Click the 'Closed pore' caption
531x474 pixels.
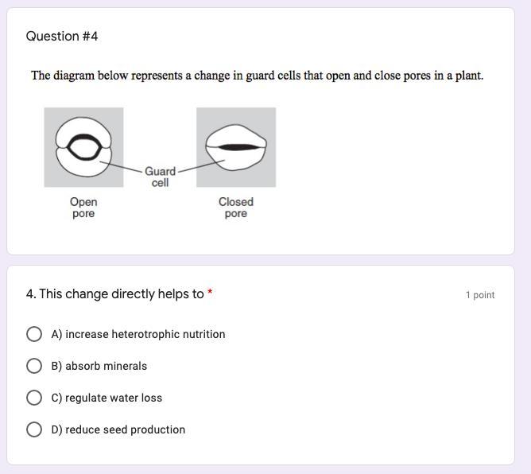pyautogui.click(x=236, y=208)
